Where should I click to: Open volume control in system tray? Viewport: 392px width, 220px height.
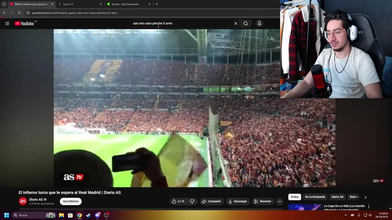(370, 215)
